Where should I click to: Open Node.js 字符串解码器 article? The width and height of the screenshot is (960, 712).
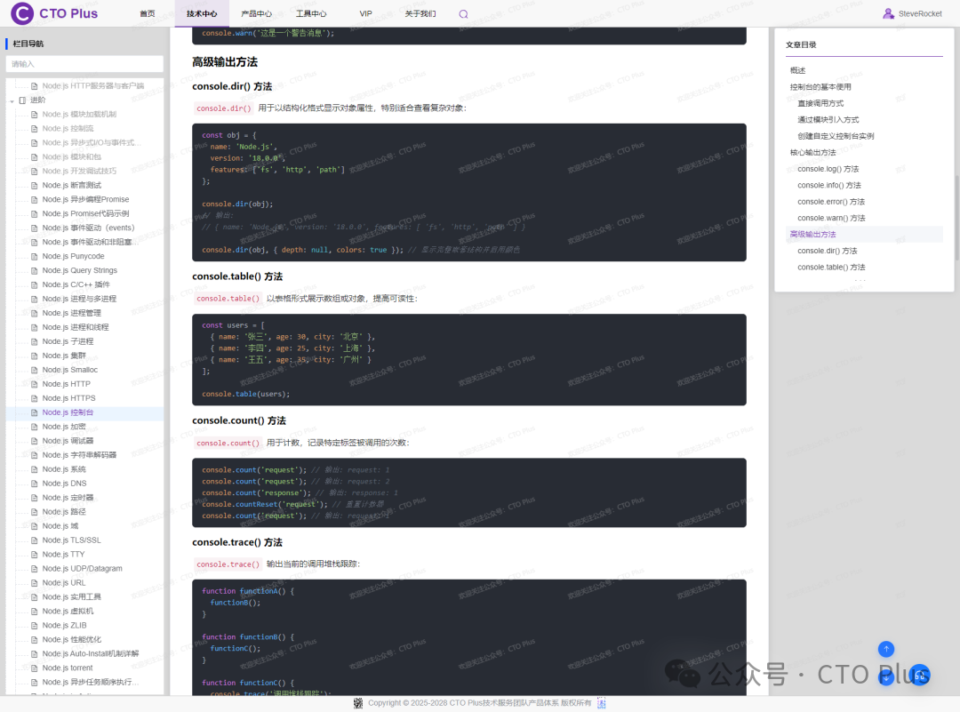click(x=79, y=455)
